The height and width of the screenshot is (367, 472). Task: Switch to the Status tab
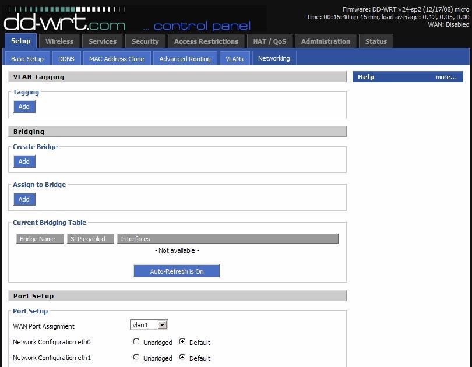pyautogui.click(x=376, y=41)
